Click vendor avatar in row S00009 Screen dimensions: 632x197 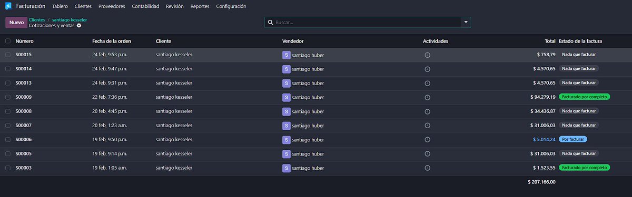287,97
